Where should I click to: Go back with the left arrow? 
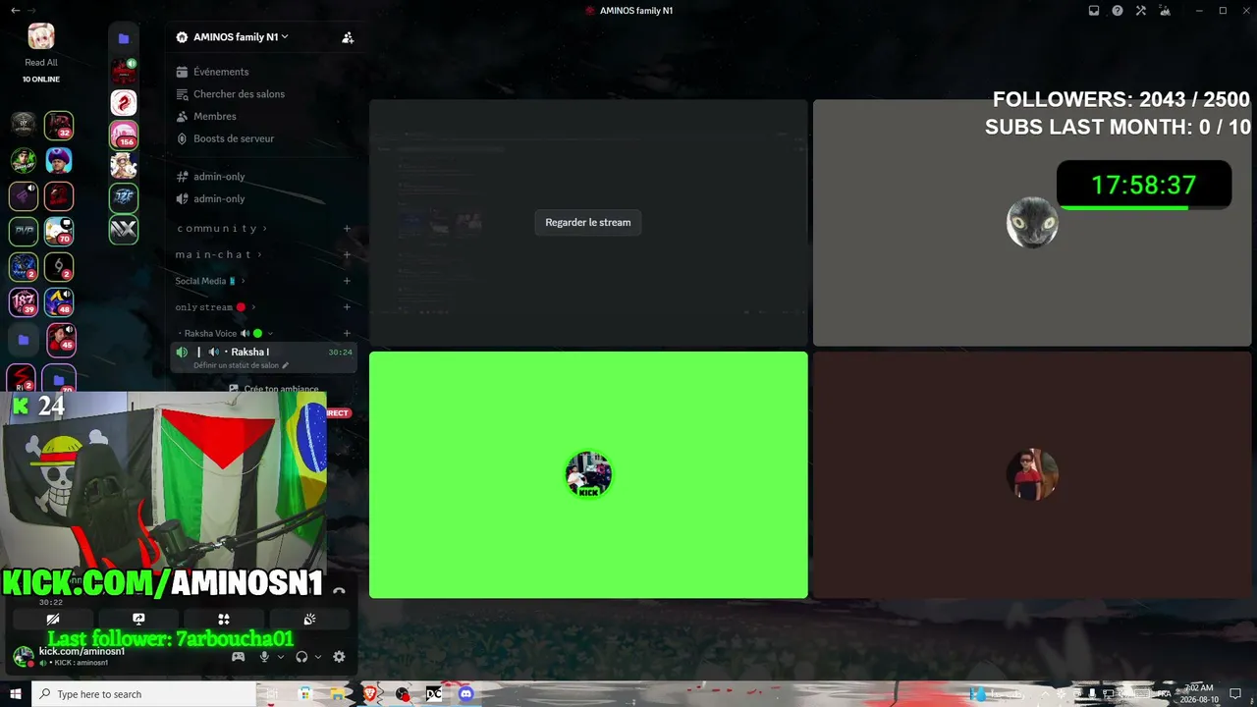pos(15,11)
